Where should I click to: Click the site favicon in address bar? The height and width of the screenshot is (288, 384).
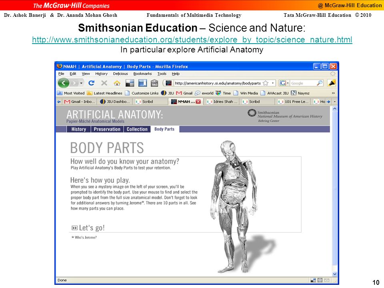pos(168,83)
